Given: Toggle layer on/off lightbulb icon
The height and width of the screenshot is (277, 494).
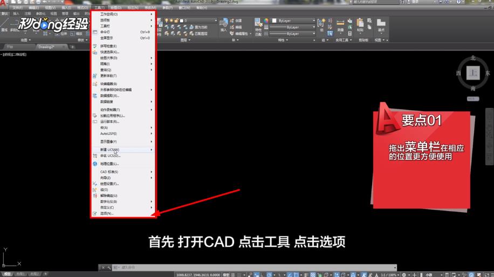Looking at the screenshot, I should click(x=166, y=21).
